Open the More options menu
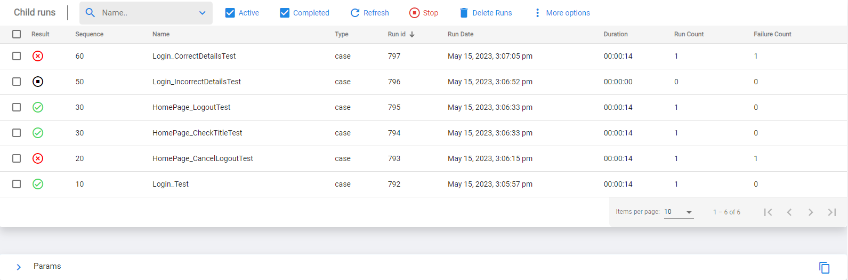848x280 pixels. (562, 13)
